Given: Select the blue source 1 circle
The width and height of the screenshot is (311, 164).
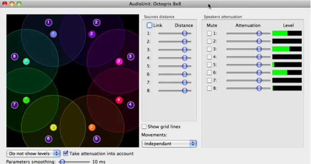Looking at the screenshot, I should pos(53,34).
